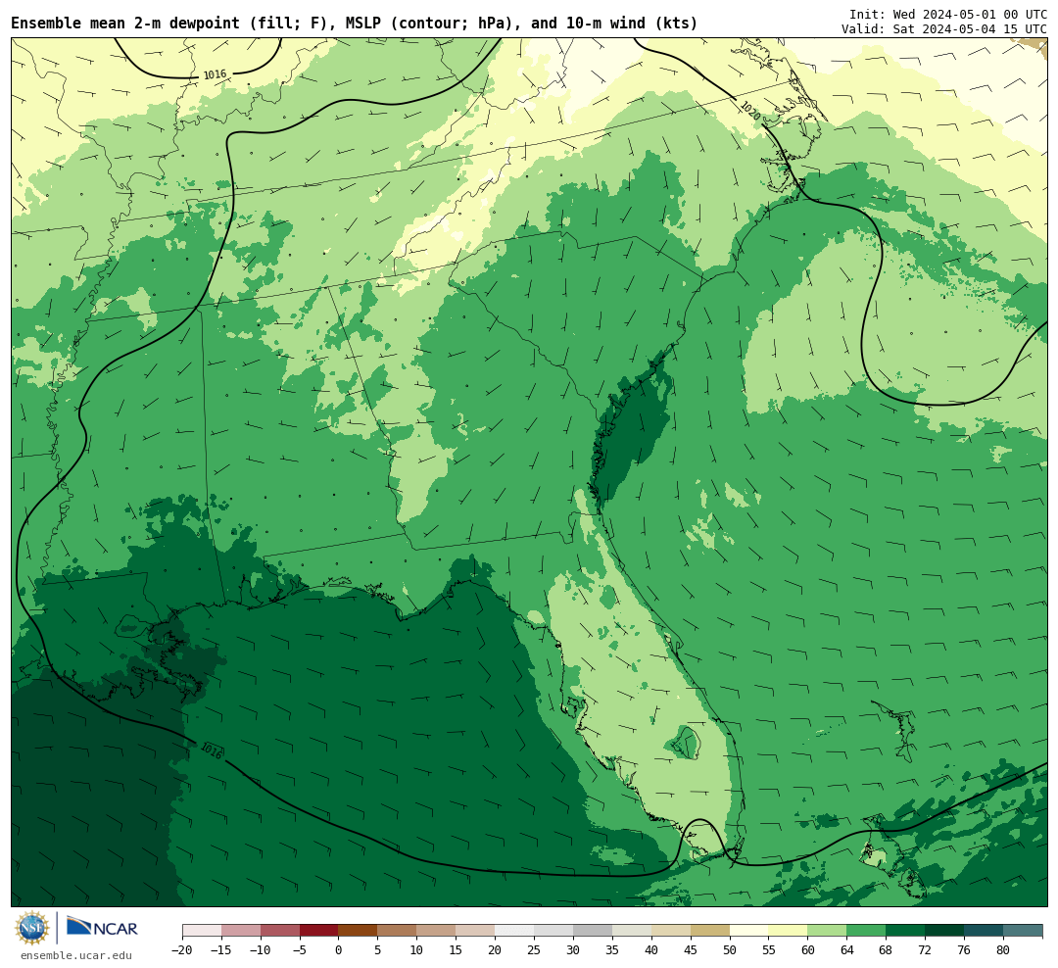This screenshot has width=1058, height=968.
Task: Click the 1016 contour label near top
Action: click(215, 74)
